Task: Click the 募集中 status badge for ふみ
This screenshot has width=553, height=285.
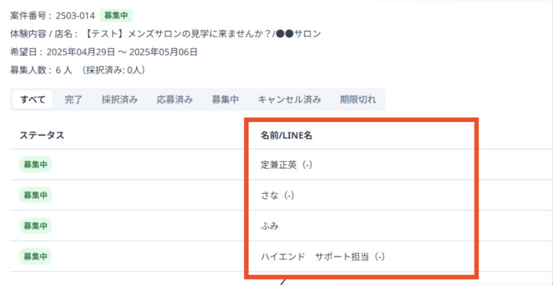Action: pyautogui.click(x=35, y=226)
